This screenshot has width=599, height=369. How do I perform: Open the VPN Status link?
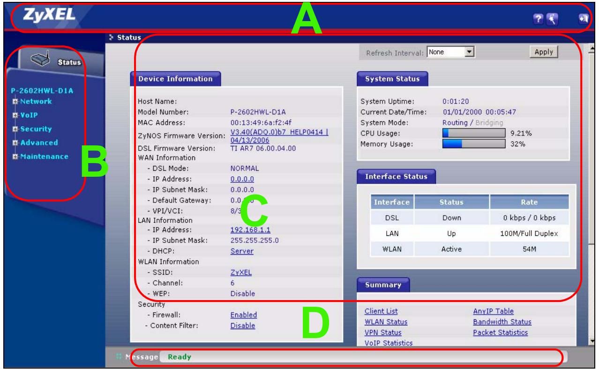click(x=383, y=332)
